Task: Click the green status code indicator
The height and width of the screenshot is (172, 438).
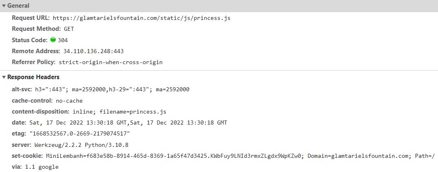Action: click(53, 40)
